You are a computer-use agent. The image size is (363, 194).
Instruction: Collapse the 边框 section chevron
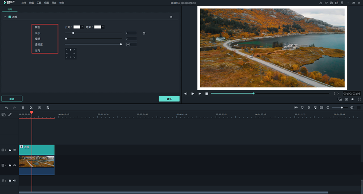pyautogui.click(x=5, y=17)
